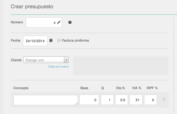Click the 'IRPF %' column header
Image resolution: width=177 pixels, height=114 pixels.
(x=152, y=88)
